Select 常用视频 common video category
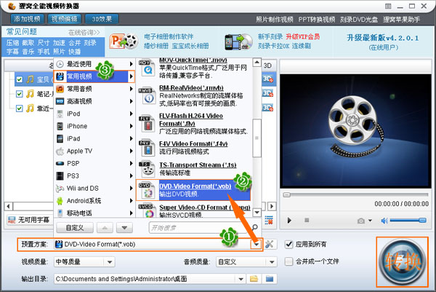436x292 pixels. point(94,76)
